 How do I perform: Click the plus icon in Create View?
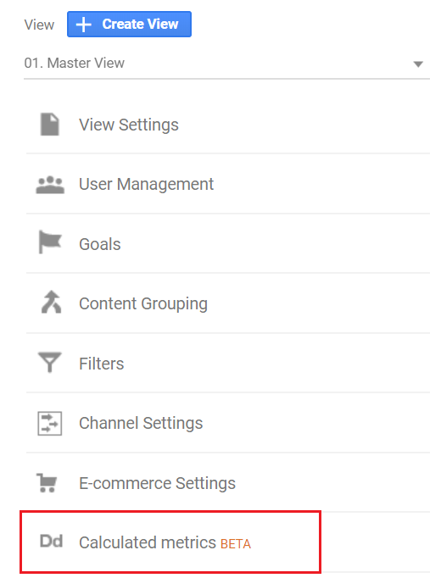click(84, 25)
